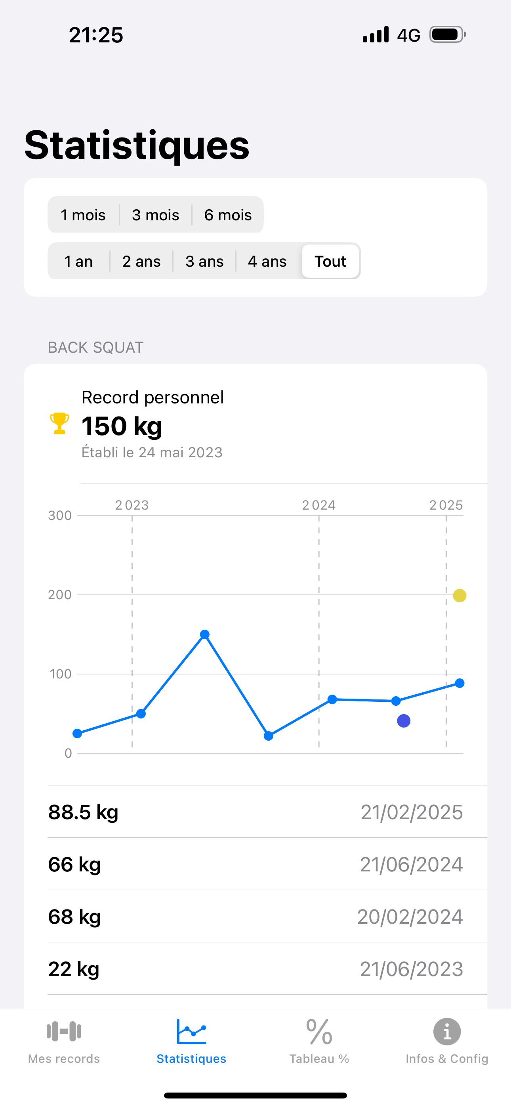Select the 1 mois period
Image resolution: width=511 pixels, height=1108 pixels.
point(83,215)
